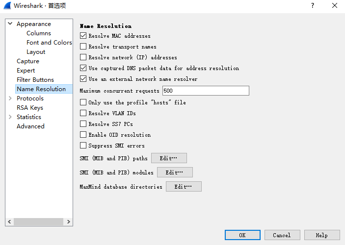This screenshot has height=245, width=345.
Task: Open the Capture preferences page
Action: click(28, 61)
